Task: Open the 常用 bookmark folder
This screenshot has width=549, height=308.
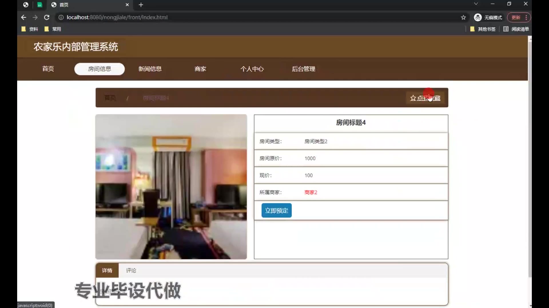Action: pyautogui.click(x=53, y=29)
